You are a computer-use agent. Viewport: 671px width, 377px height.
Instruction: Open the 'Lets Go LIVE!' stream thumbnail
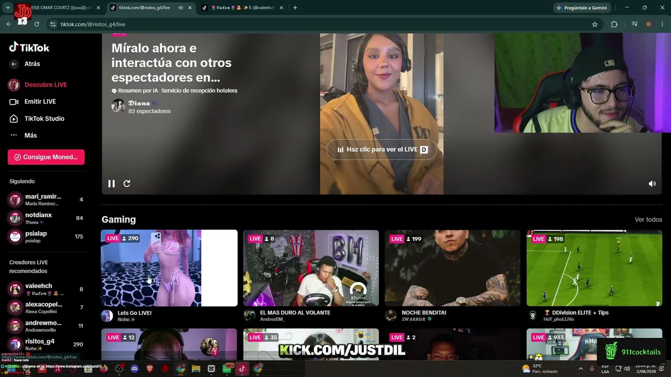pos(169,268)
